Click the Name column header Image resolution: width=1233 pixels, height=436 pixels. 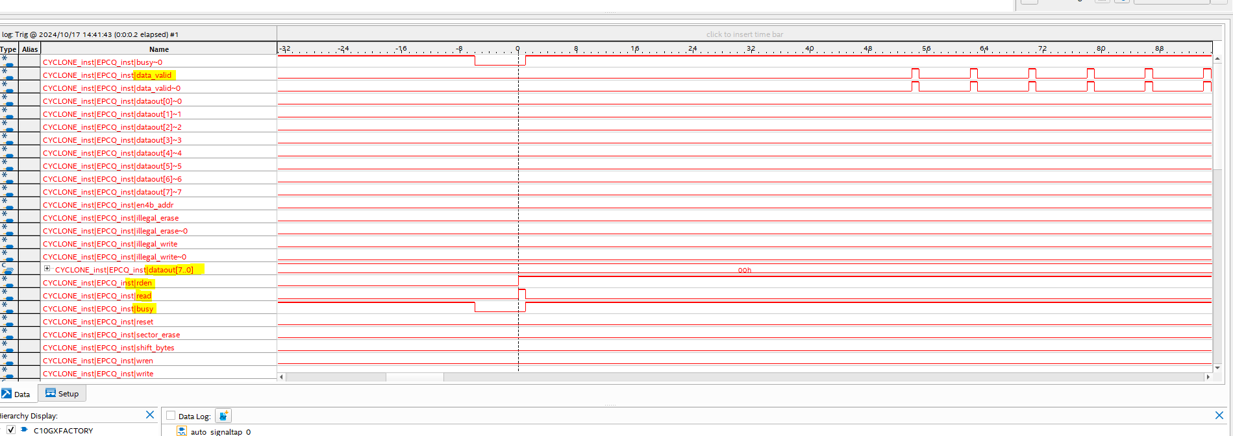(x=159, y=49)
